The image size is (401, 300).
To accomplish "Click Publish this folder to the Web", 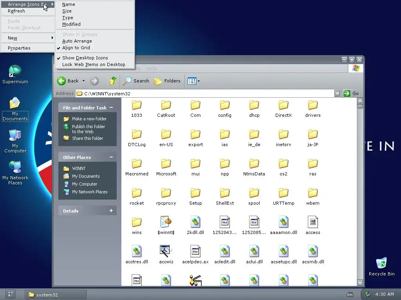I will tap(89, 129).
